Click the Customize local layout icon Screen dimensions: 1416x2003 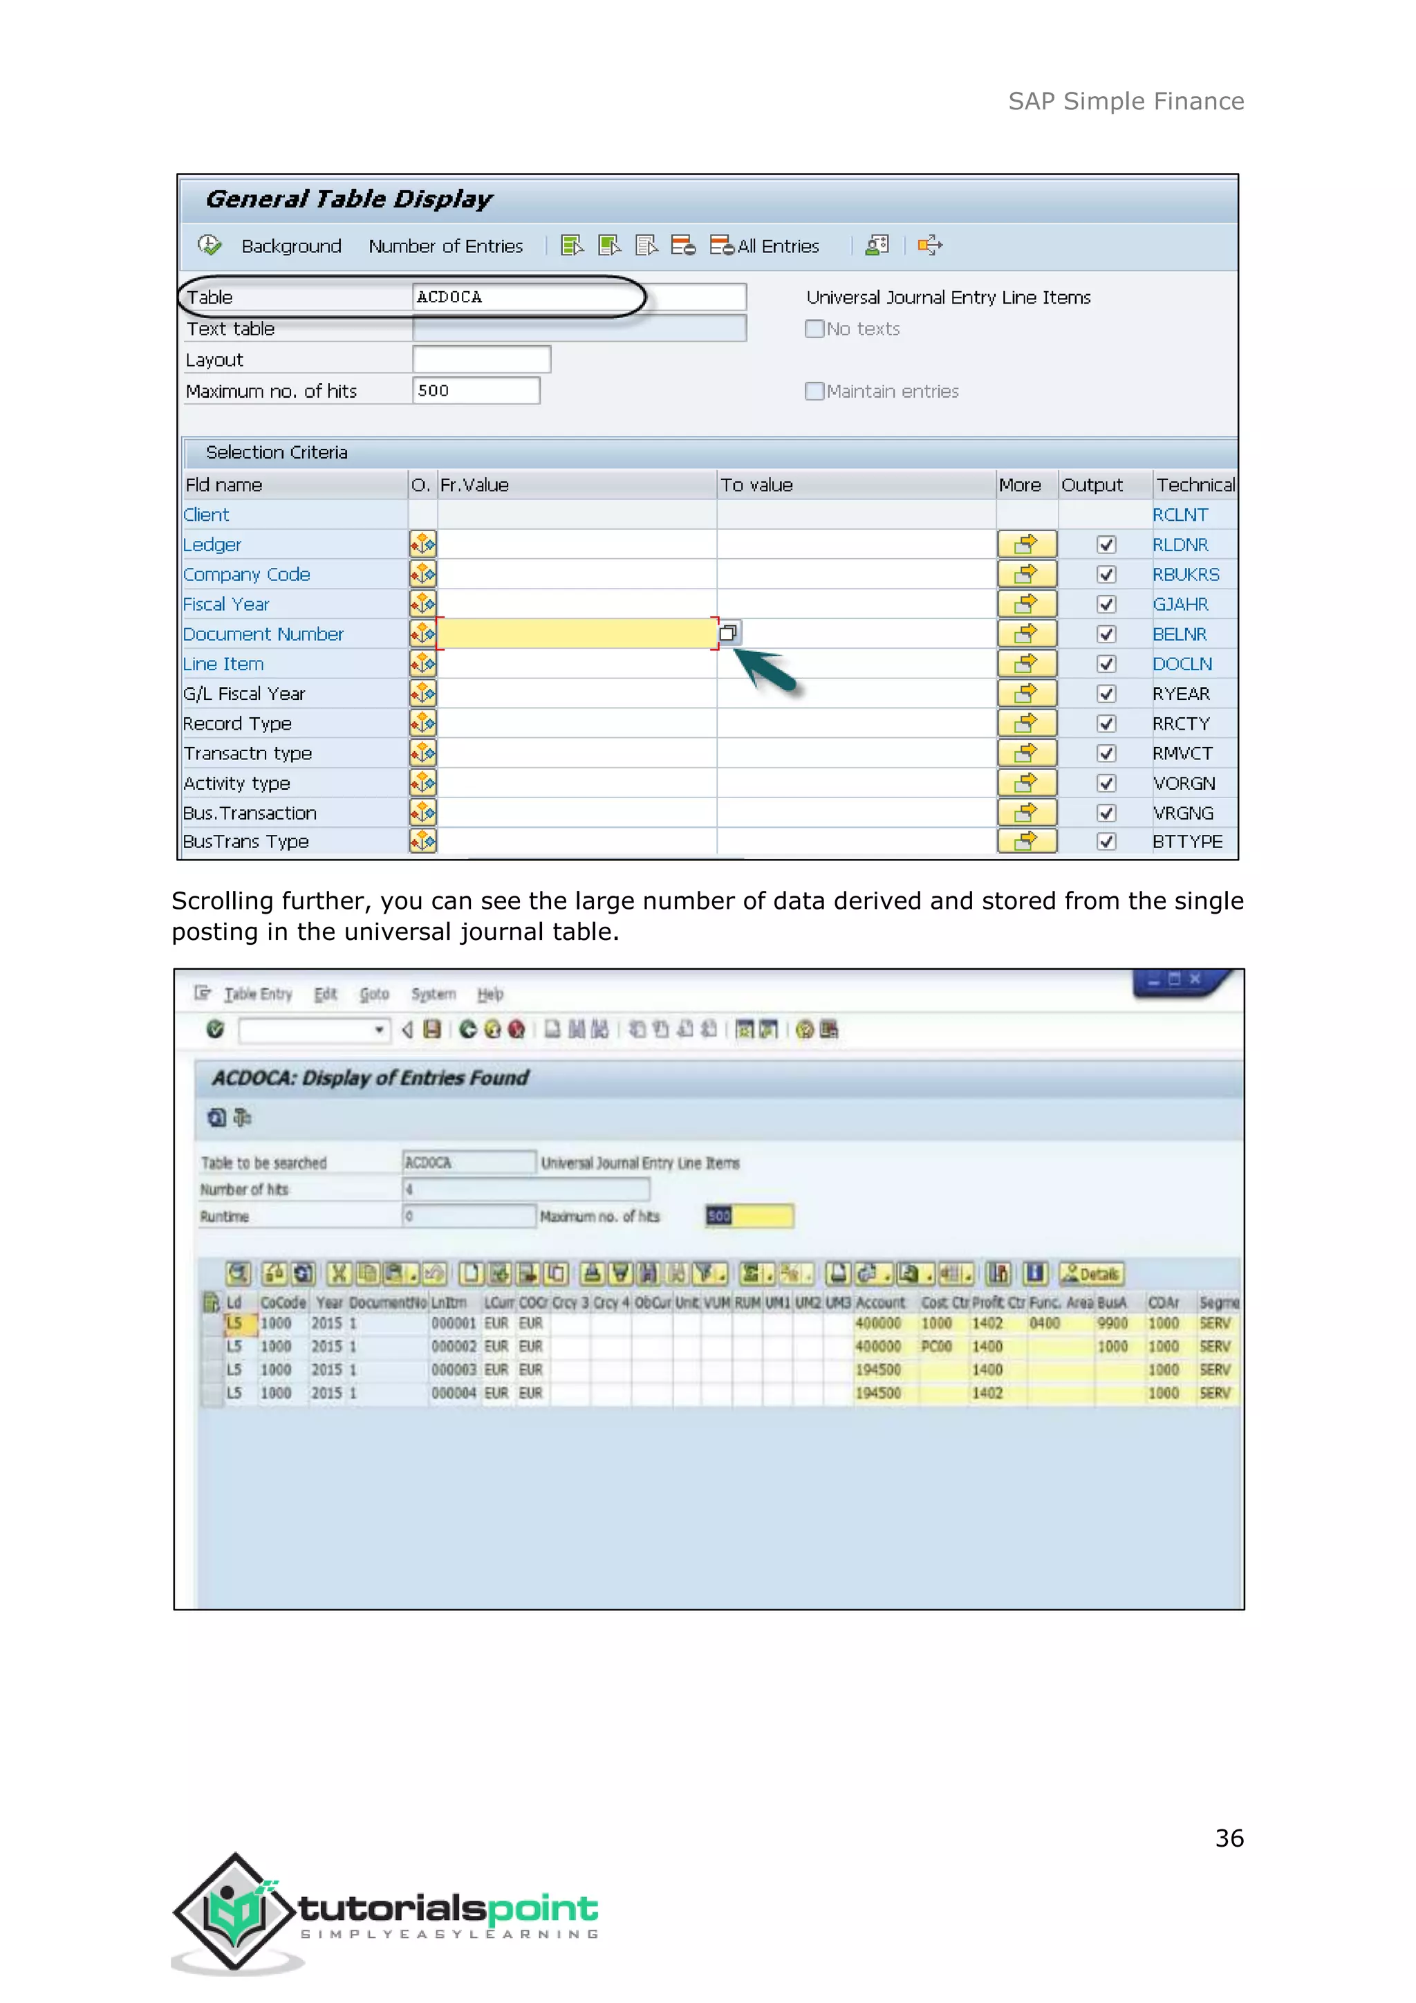pos(829,1029)
